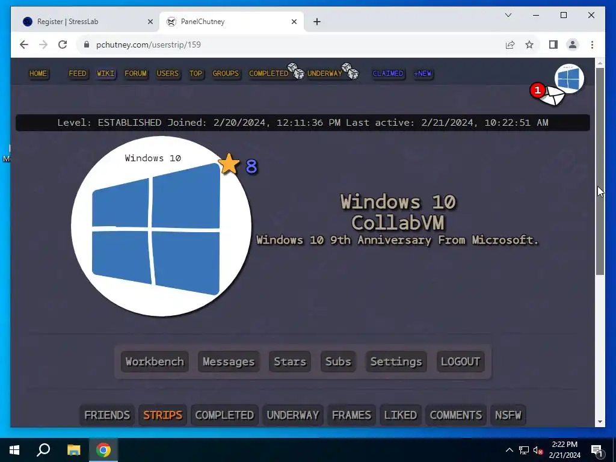Click dice icon next to COMPLETED

pos(296,71)
